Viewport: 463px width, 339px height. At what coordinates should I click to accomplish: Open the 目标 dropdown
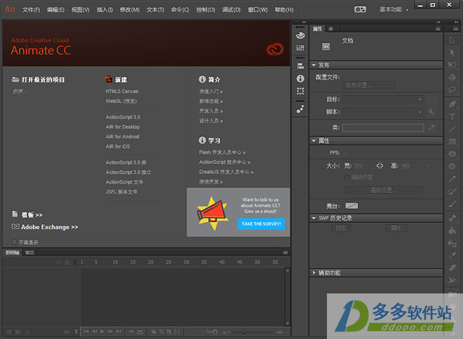[x=383, y=99]
